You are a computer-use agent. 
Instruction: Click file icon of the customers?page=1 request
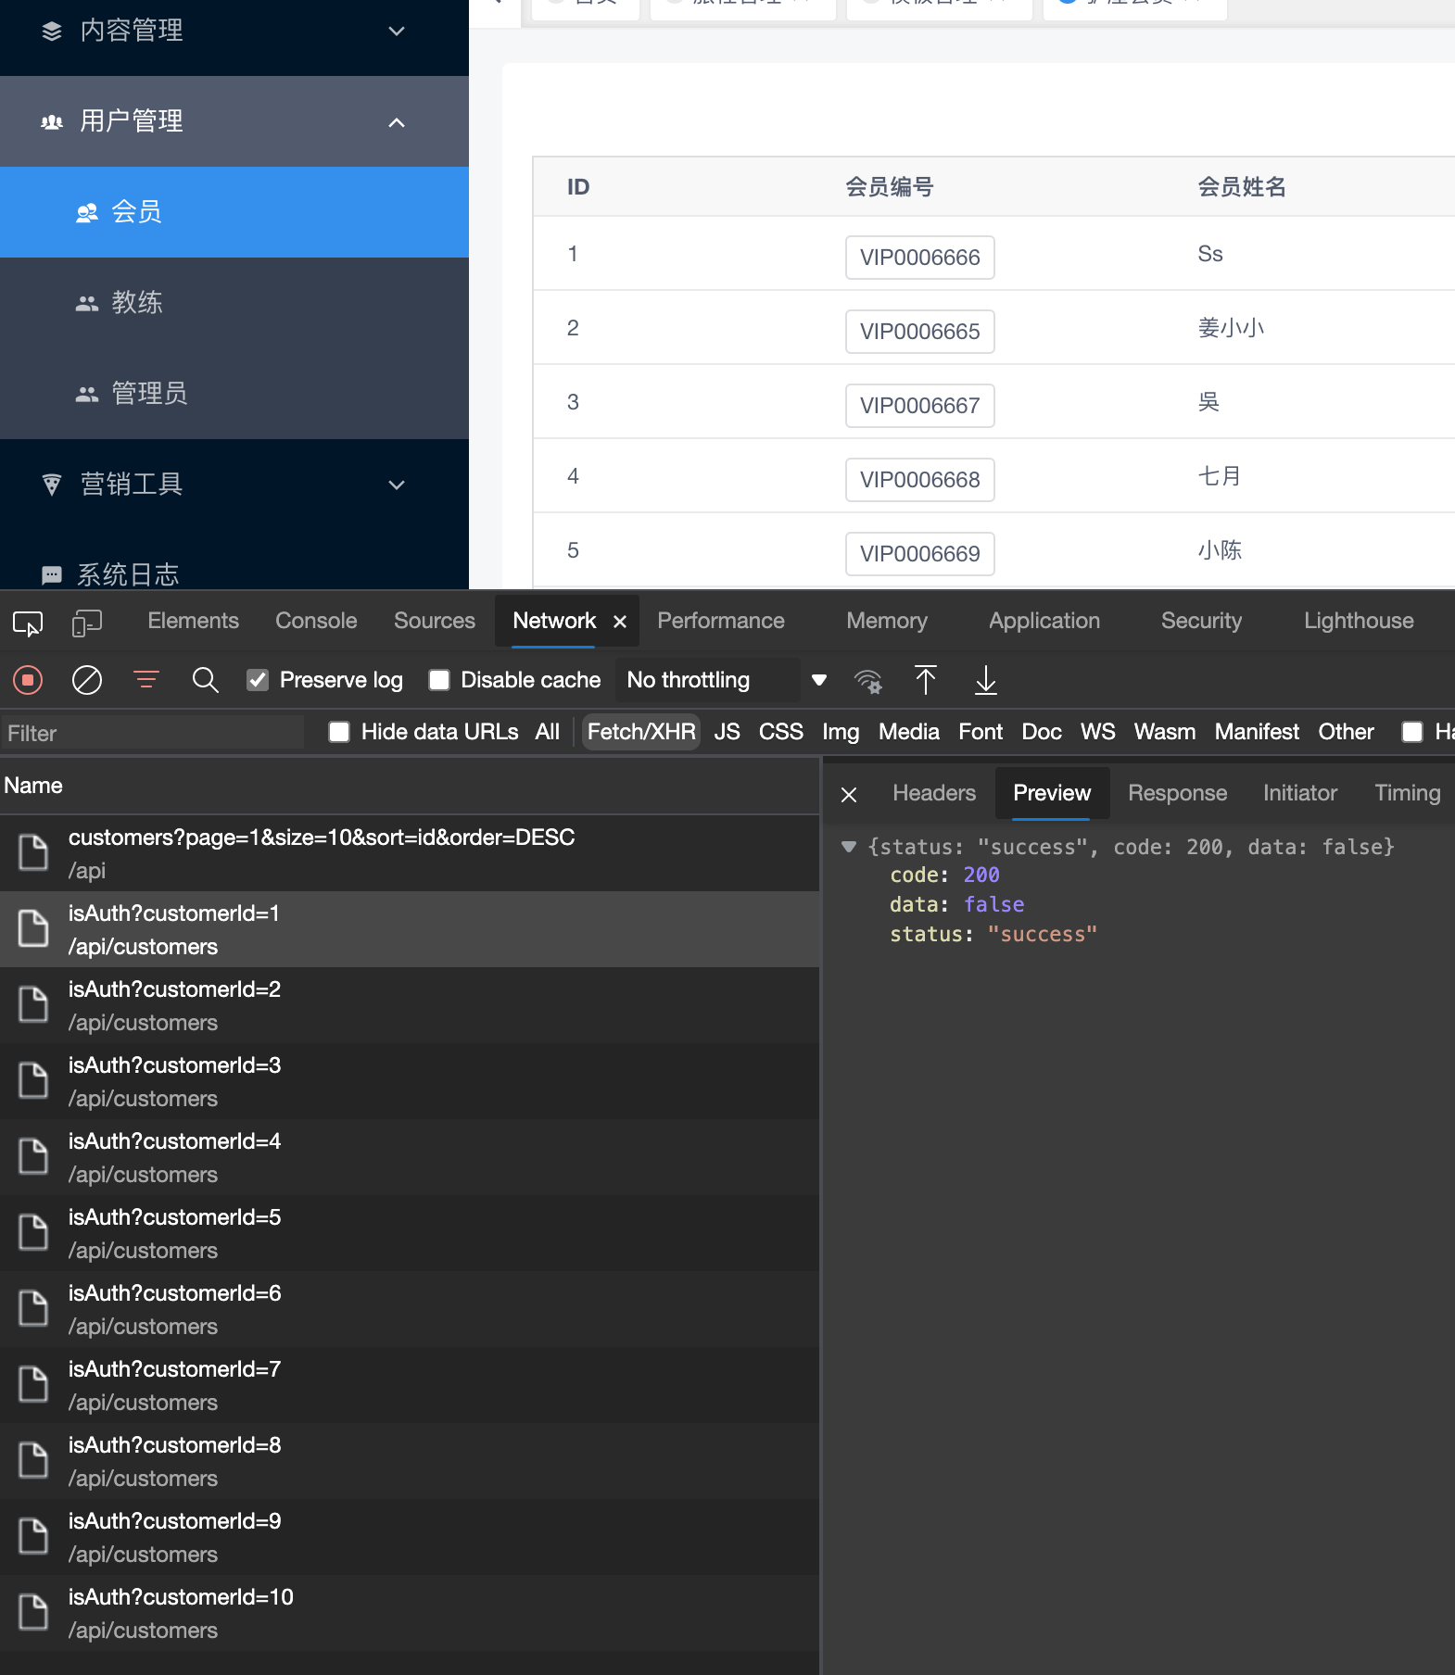(x=33, y=853)
